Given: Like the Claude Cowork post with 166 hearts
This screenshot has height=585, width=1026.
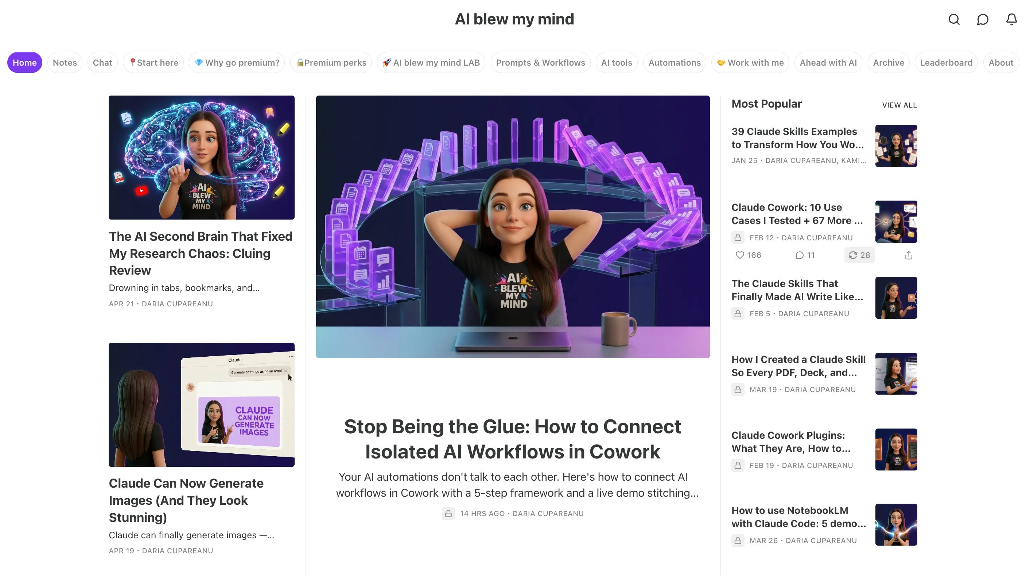Looking at the screenshot, I should (748, 255).
